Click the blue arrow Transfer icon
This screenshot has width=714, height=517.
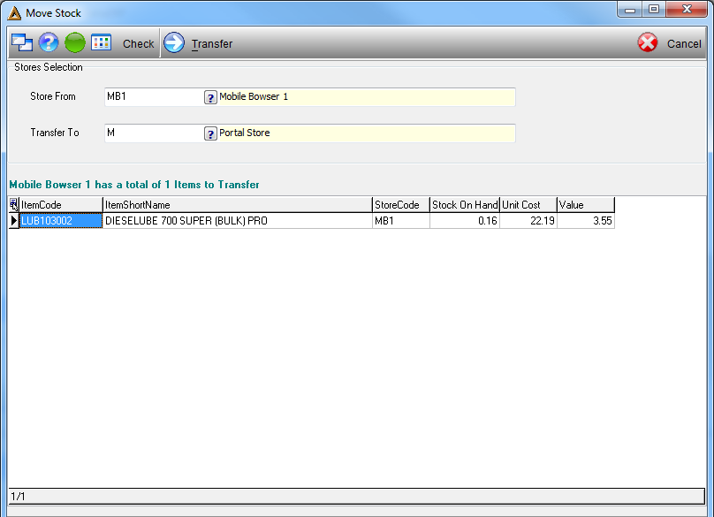(173, 42)
